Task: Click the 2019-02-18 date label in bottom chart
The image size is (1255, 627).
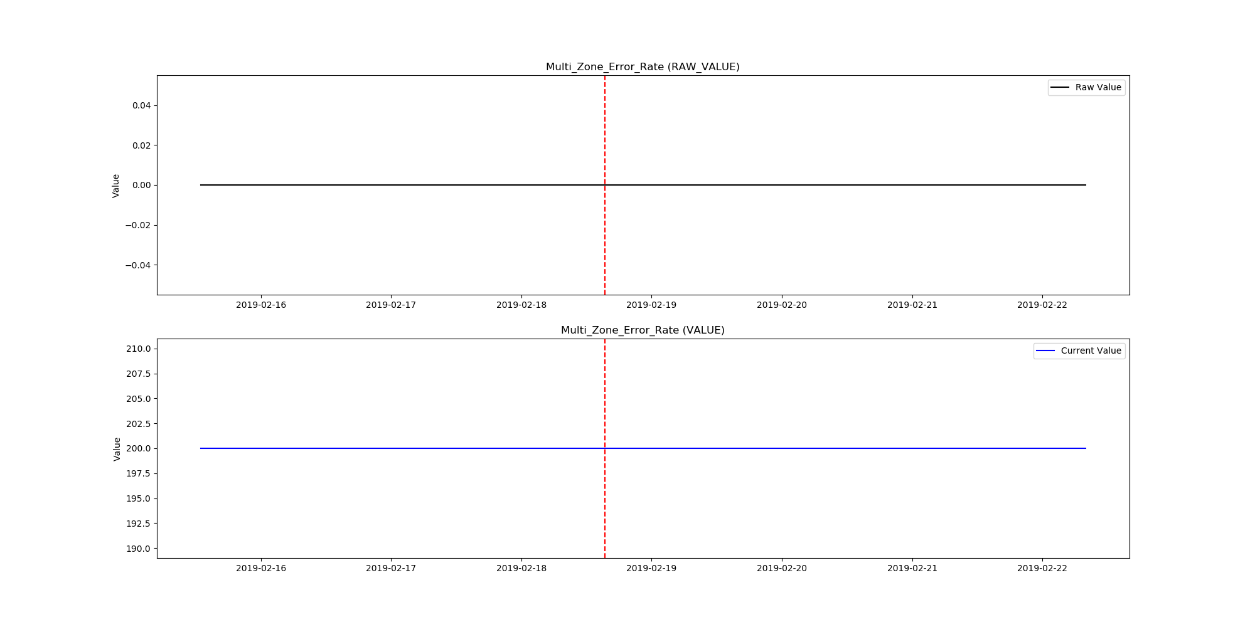Action: tap(521, 568)
